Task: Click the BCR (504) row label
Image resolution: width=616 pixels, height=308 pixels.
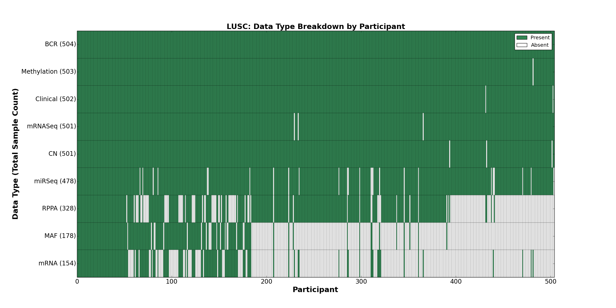Action: click(60, 44)
